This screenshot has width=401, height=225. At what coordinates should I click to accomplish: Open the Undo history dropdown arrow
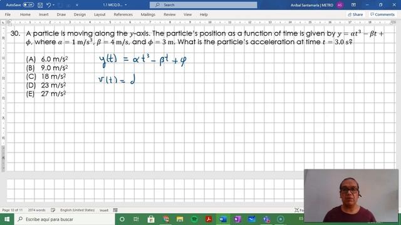click(54, 5)
